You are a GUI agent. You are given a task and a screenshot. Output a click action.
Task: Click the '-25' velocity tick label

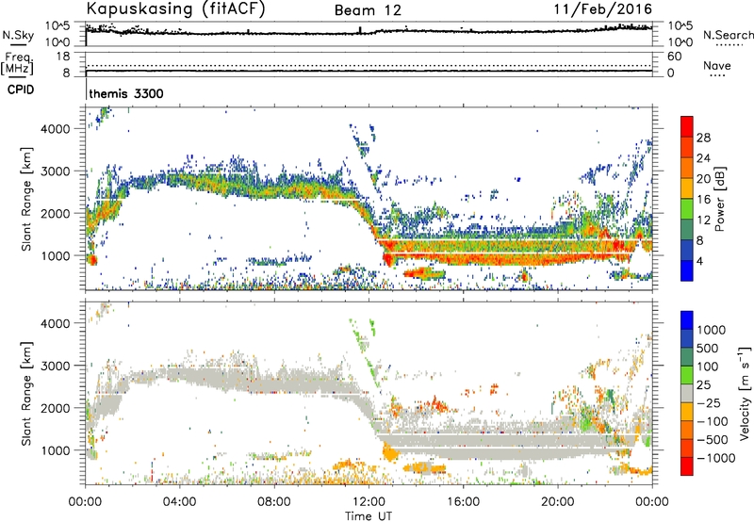tap(709, 402)
